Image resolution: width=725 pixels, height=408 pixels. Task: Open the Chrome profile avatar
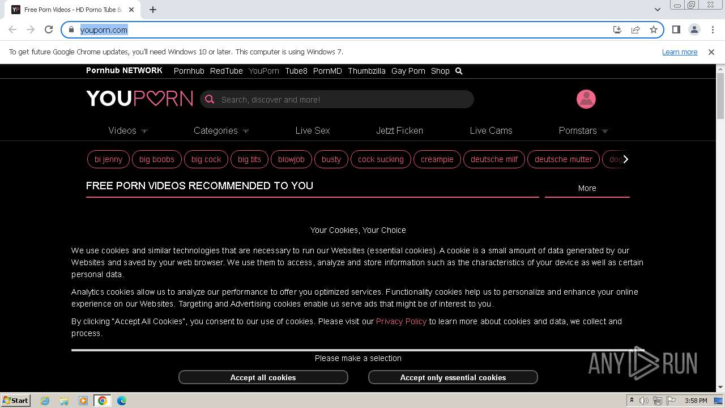point(694,29)
